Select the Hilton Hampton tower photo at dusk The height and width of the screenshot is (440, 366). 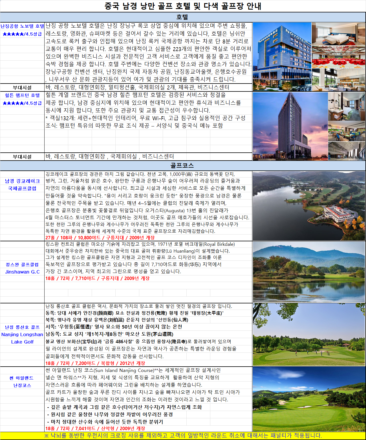(290, 126)
